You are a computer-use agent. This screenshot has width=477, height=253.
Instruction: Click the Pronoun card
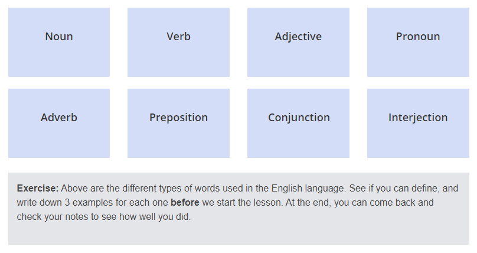[418, 43]
